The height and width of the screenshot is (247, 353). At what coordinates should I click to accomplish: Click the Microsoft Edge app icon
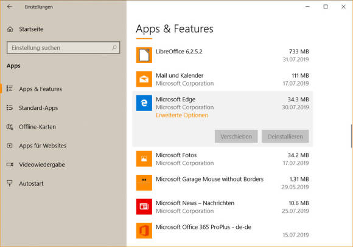tap(144, 103)
